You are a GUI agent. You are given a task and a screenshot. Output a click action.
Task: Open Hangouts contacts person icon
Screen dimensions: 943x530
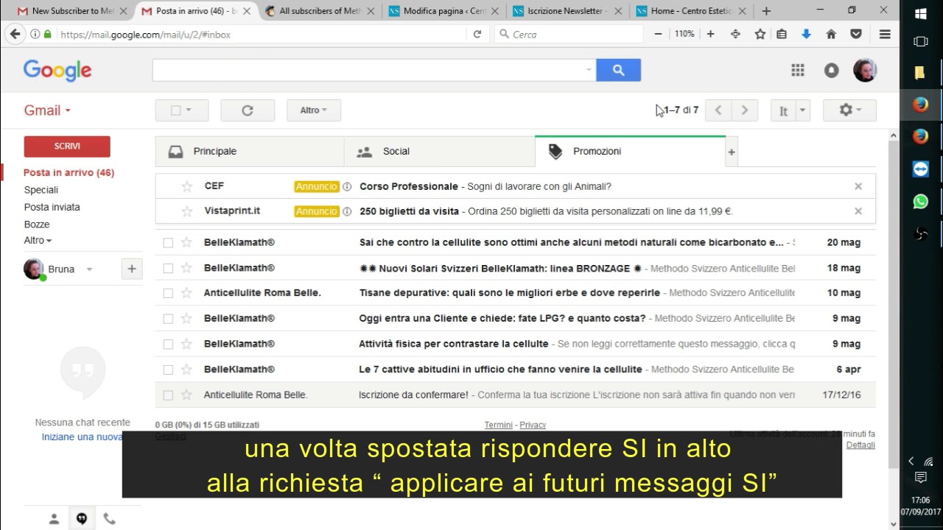54,519
